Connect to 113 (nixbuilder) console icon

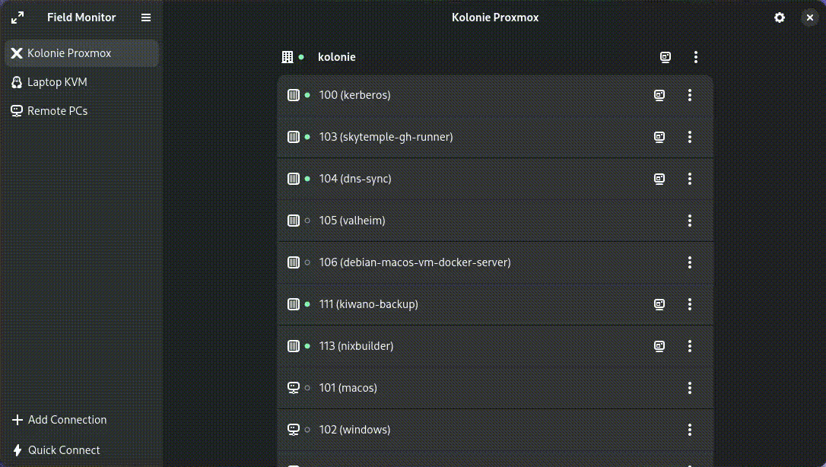tap(659, 346)
